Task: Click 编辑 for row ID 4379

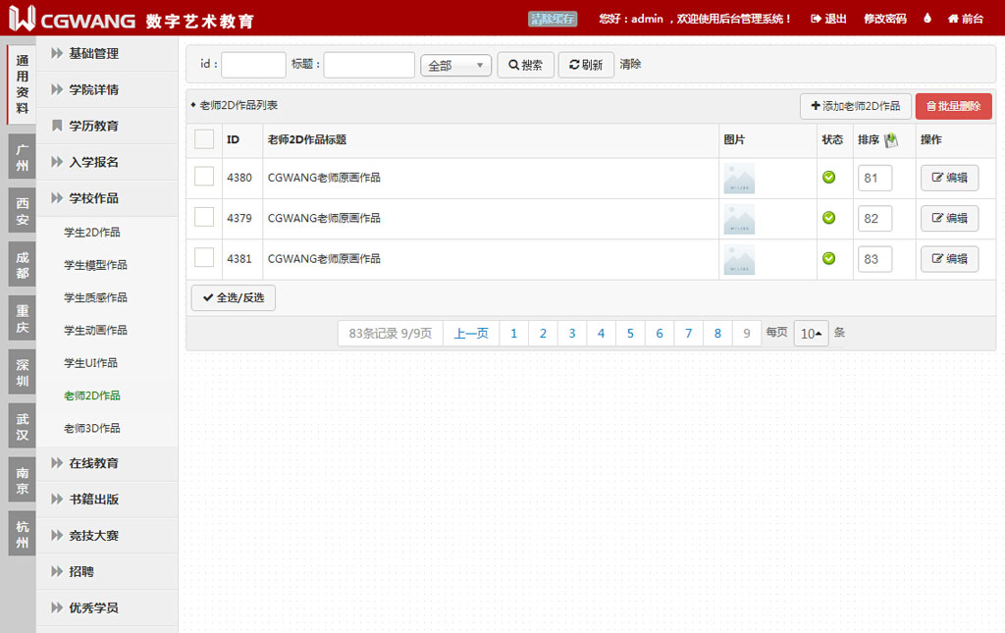Action: (x=949, y=219)
